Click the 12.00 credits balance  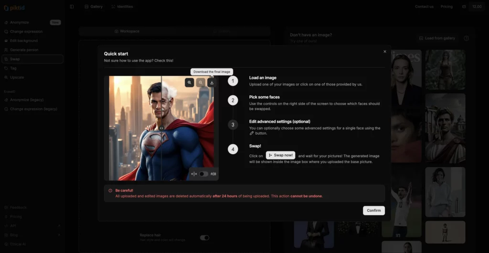tap(477, 7)
